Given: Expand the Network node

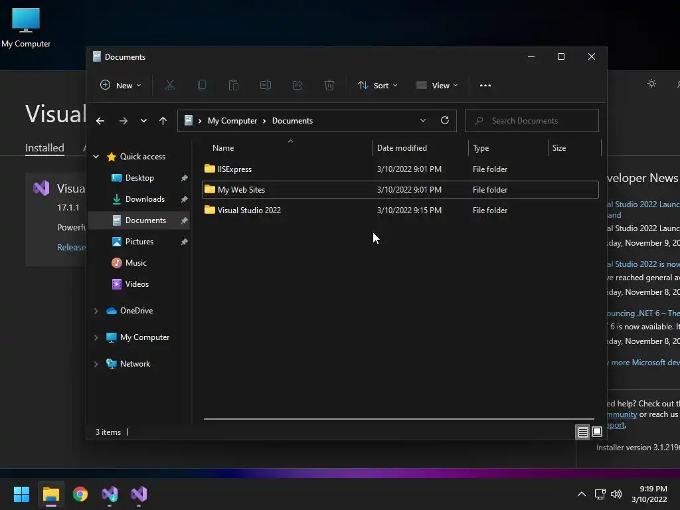Looking at the screenshot, I should (x=96, y=364).
